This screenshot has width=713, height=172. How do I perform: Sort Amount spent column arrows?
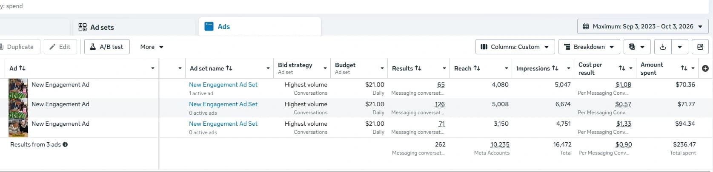click(684, 68)
